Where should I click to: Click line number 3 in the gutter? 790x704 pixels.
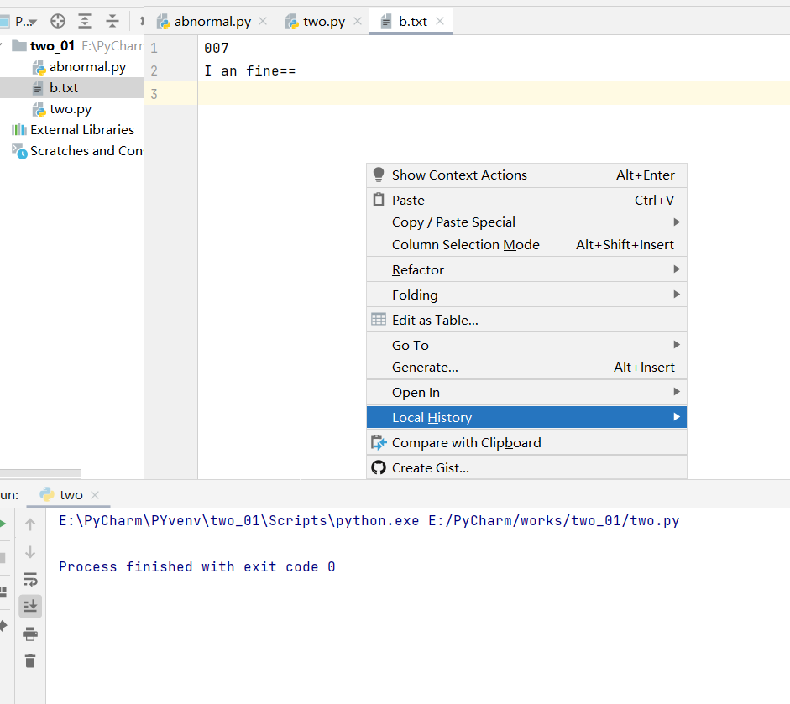154,94
